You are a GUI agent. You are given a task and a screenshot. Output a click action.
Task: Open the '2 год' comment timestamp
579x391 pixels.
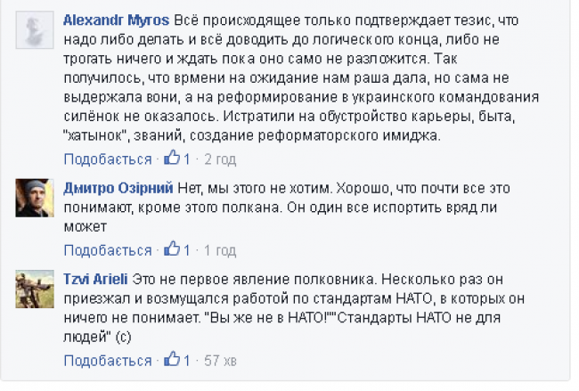coord(220,159)
